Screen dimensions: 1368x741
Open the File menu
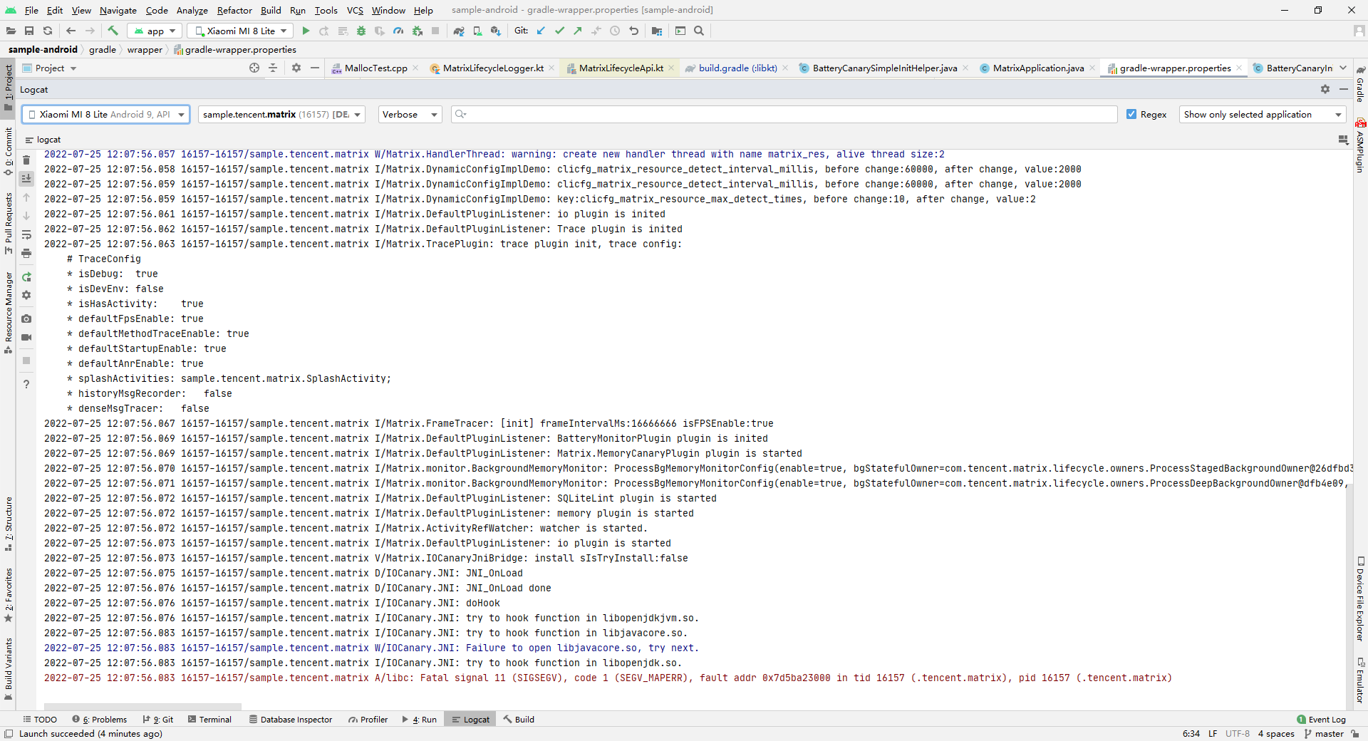[x=31, y=10]
